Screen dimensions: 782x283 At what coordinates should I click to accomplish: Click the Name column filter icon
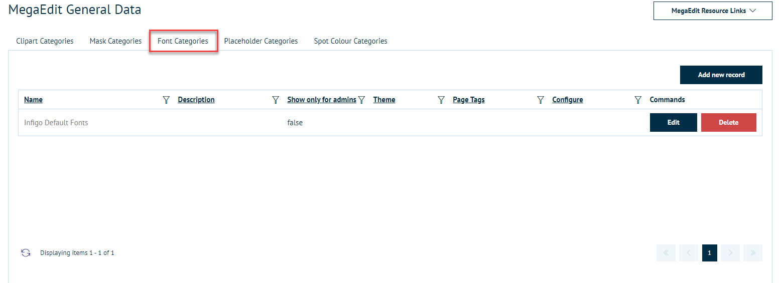[167, 100]
